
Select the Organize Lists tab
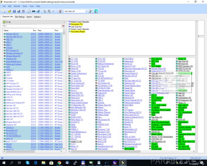click(x=8, y=16)
